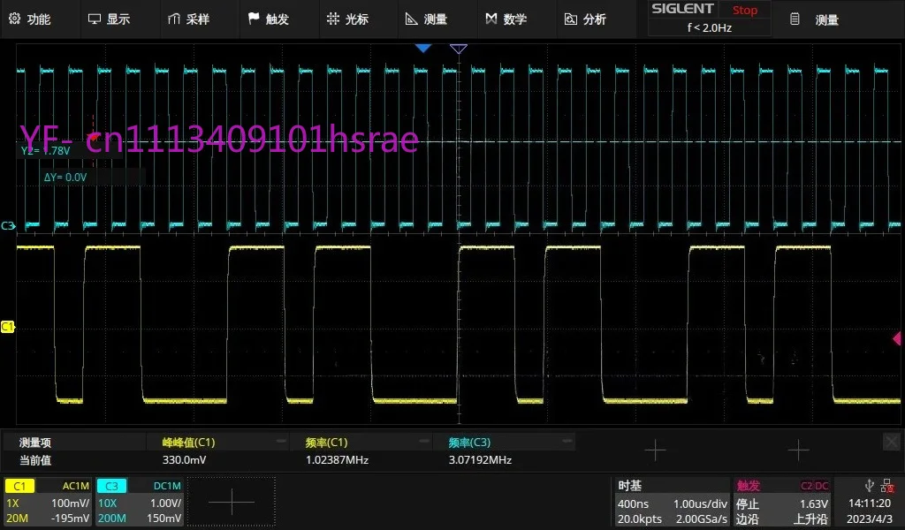The width and height of the screenshot is (905, 530).
Task: Click the crosshair grid icon next to 光标
Action: pyautogui.click(x=333, y=19)
